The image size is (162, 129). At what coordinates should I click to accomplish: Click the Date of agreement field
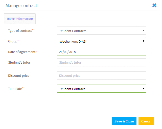point(101,52)
